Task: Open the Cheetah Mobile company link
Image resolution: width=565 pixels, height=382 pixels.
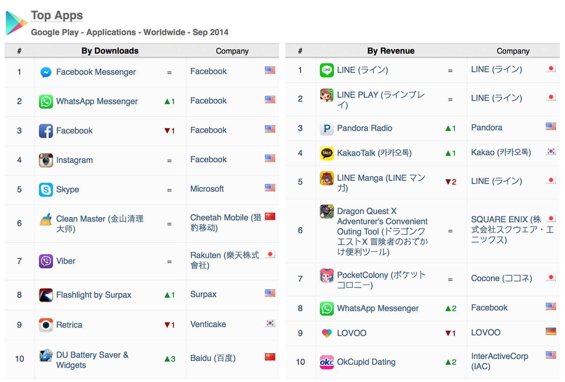Action: pos(226,222)
